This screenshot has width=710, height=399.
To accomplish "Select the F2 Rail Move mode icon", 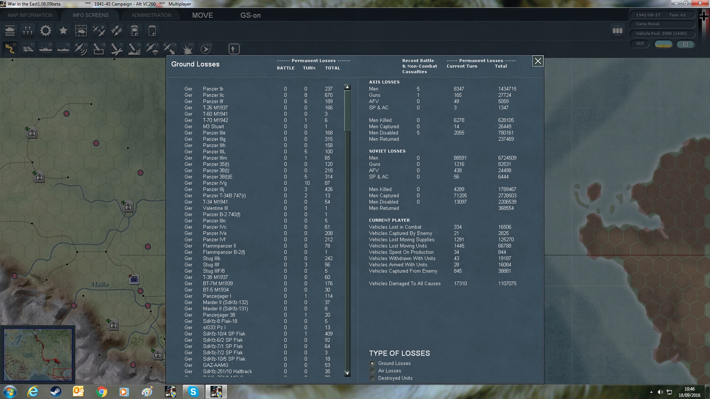I will pyautogui.click(x=28, y=49).
